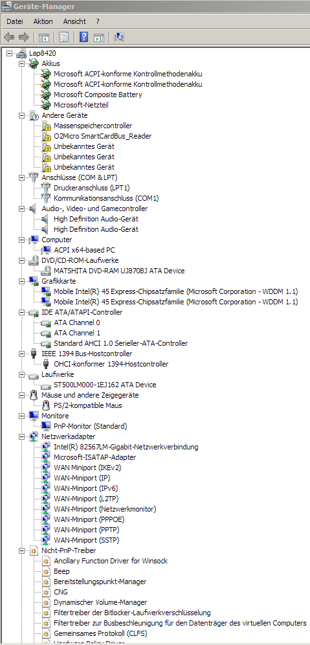Select Druckeranschluss (LPT1)
Image resolution: width=310 pixels, height=645 pixels.
pyautogui.click(x=92, y=188)
